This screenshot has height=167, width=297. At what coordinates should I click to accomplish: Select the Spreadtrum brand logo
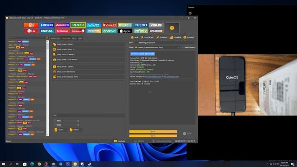(156, 31)
